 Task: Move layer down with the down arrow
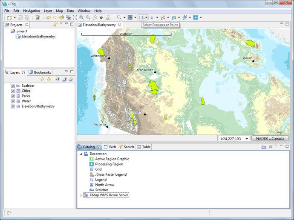[49, 79]
